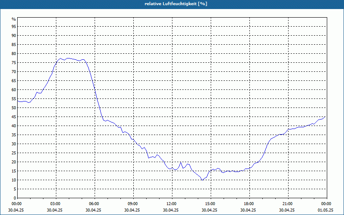Pick the '18:00' x-axis time label
344x215 pixels.
coord(249,204)
